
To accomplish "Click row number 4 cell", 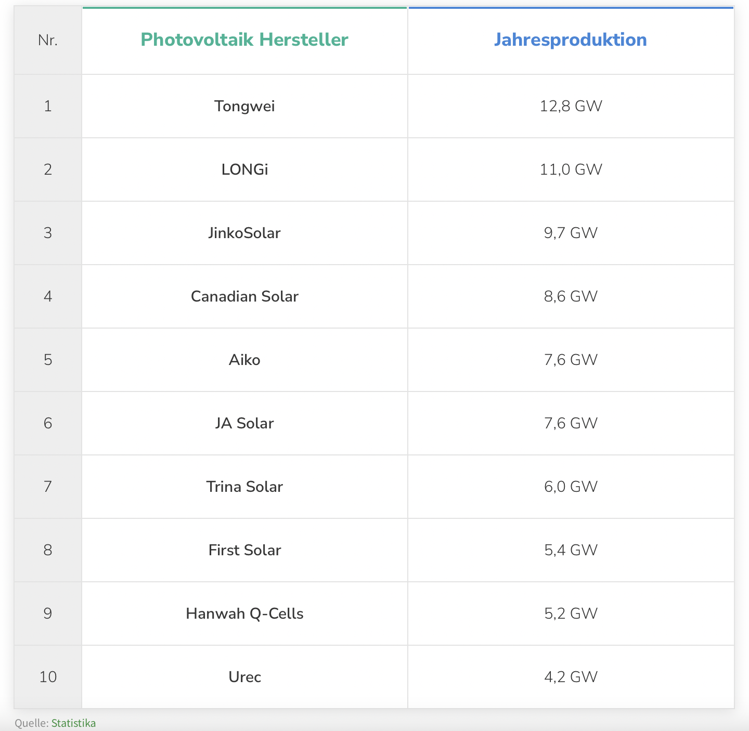I will tap(48, 296).
